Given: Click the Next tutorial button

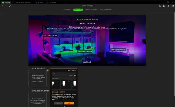Looking at the screenshot, I should pos(69,103).
